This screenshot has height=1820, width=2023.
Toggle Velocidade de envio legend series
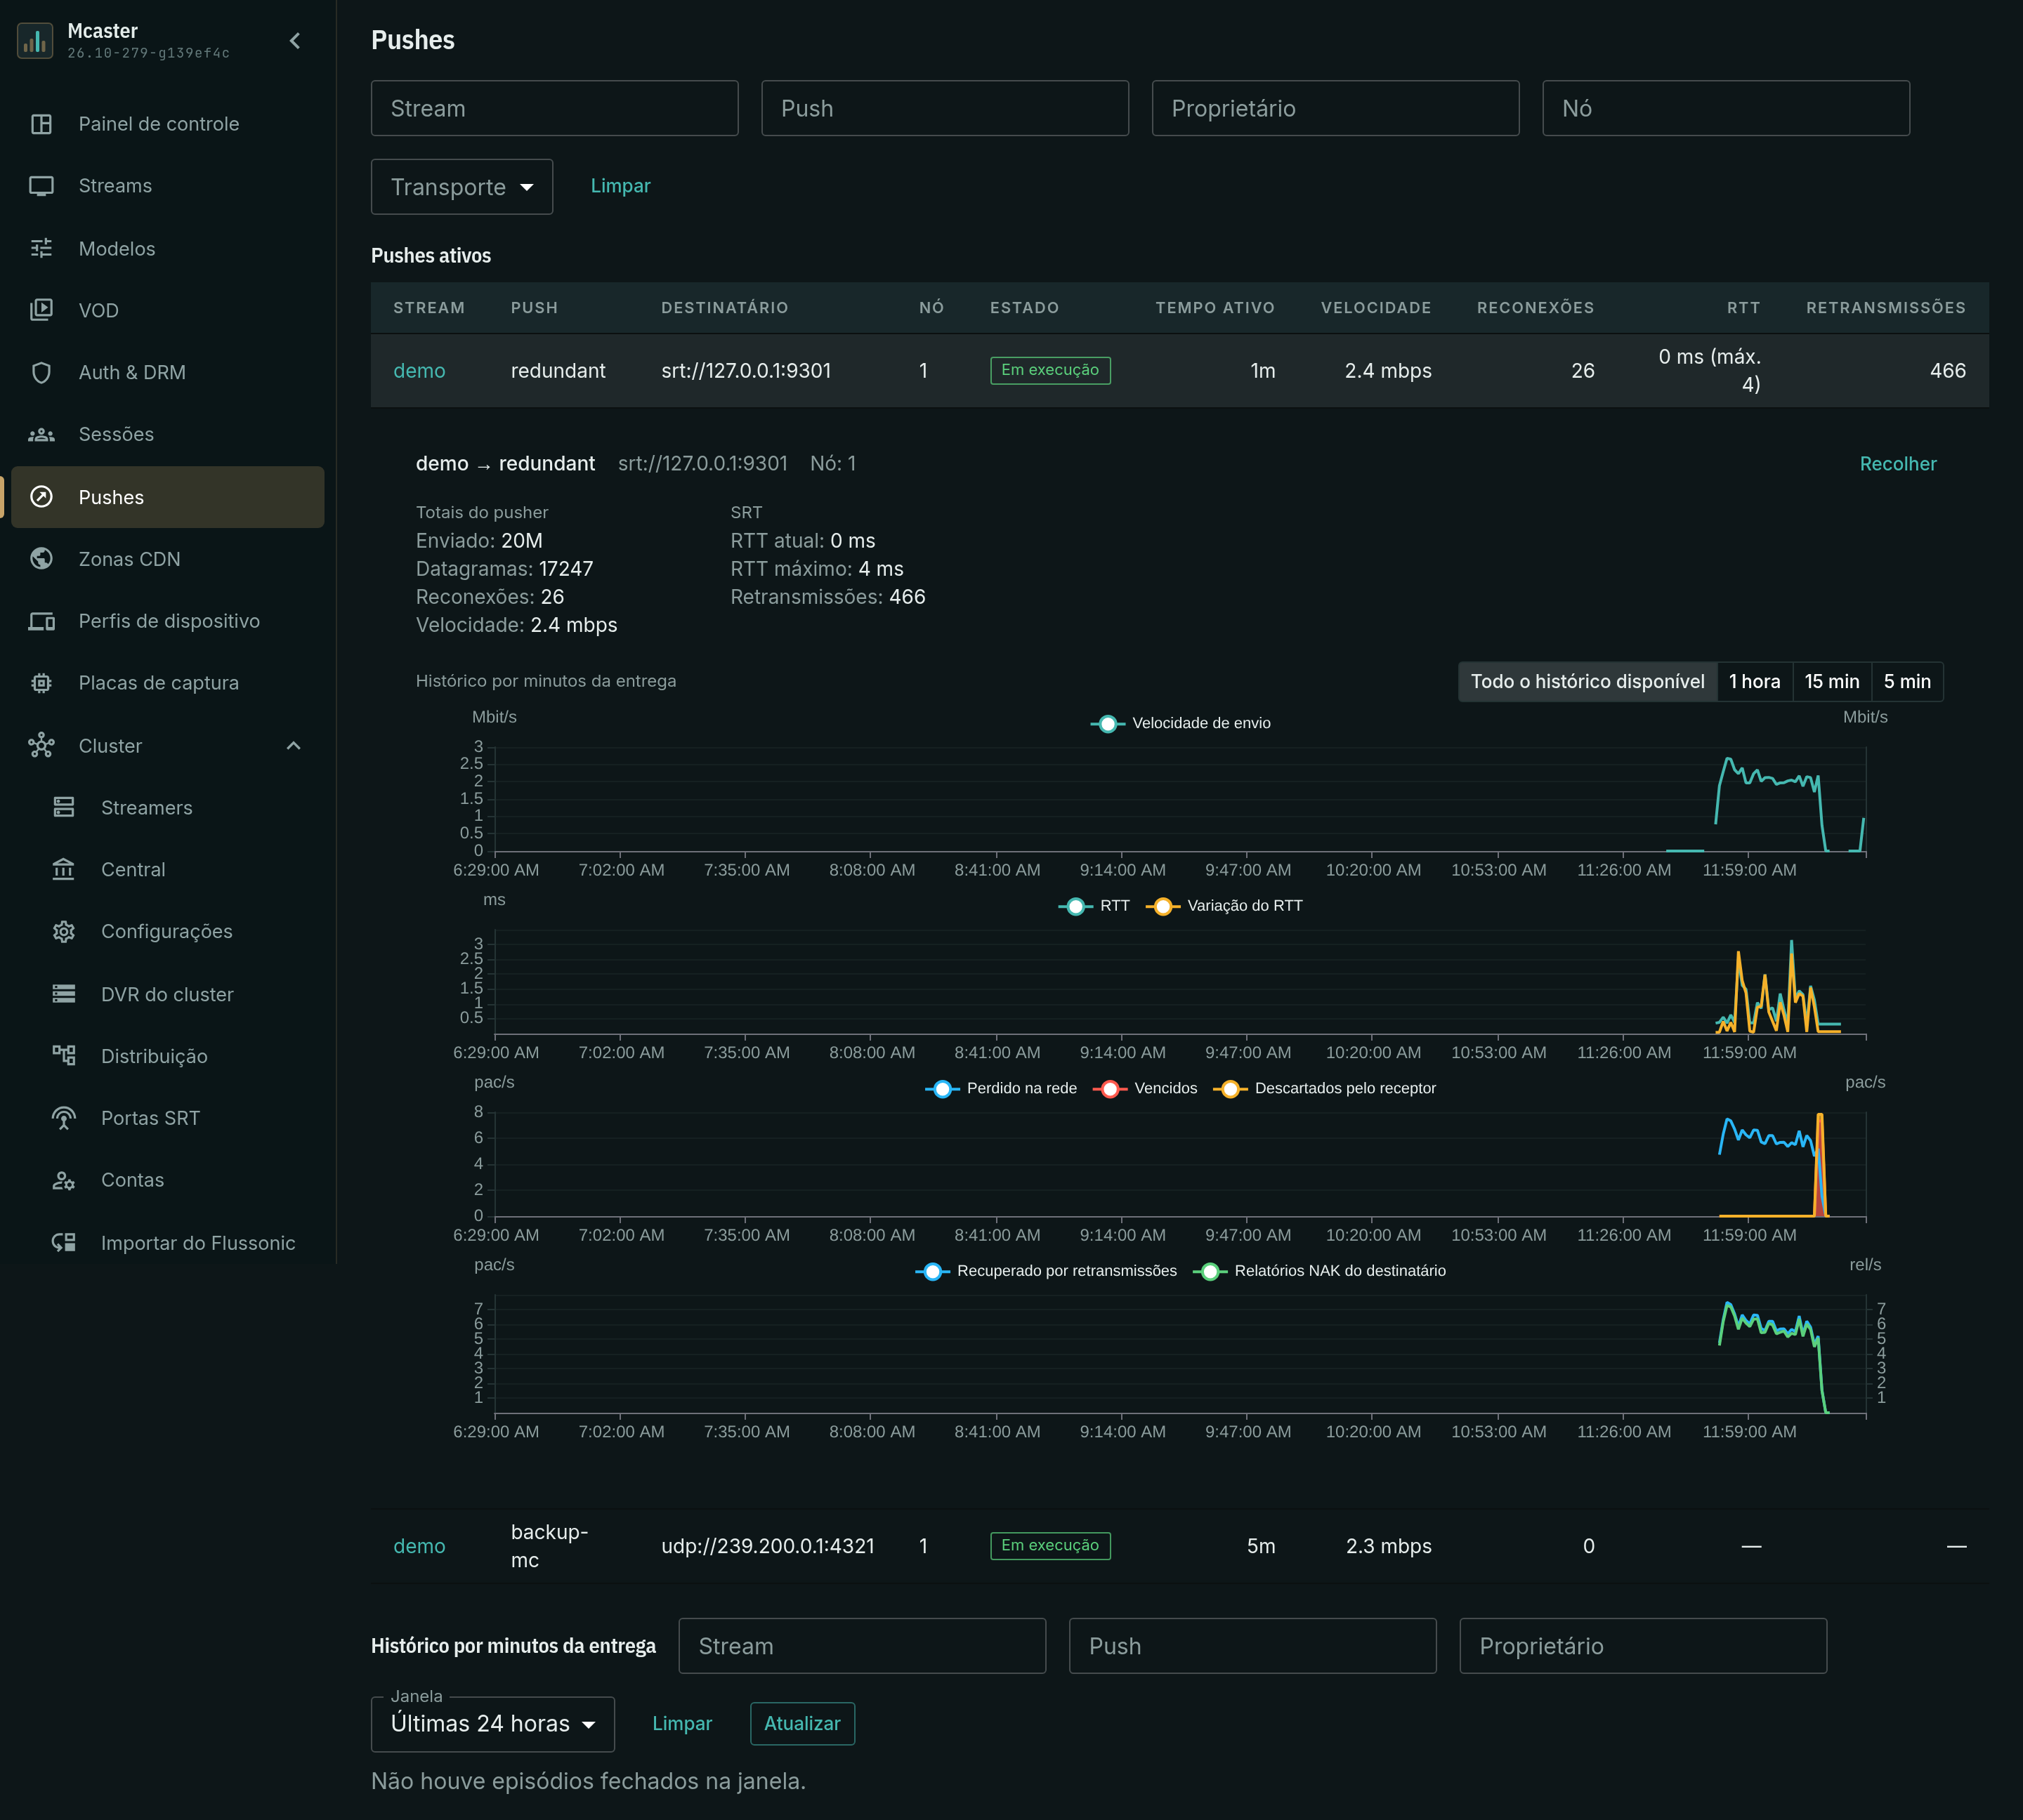(1181, 723)
